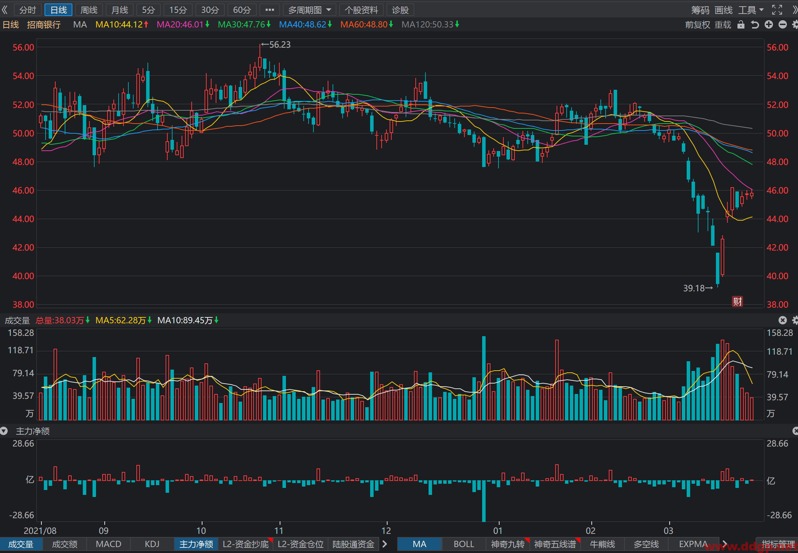Screen dimensions: 798x553
Task: Click the 招商银行 stock name
Action: (44, 25)
